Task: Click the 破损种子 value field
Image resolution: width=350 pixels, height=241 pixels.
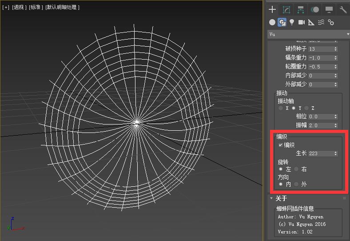Action: pyautogui.click(x=320, y=49)
